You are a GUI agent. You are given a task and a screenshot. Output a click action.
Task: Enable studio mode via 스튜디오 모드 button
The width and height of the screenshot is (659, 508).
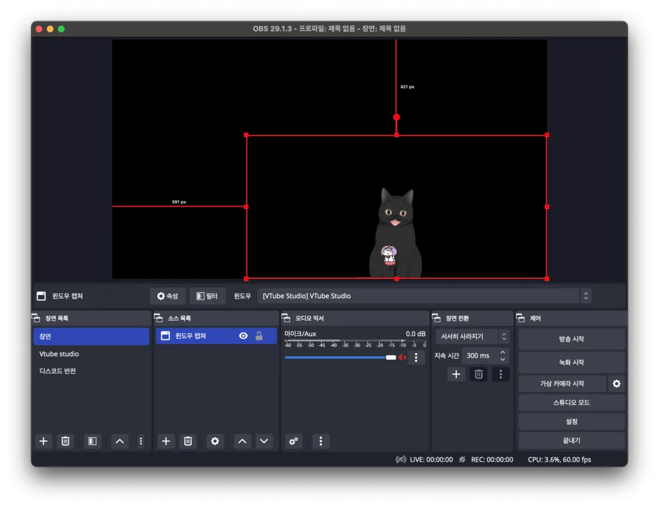(570, 402)
